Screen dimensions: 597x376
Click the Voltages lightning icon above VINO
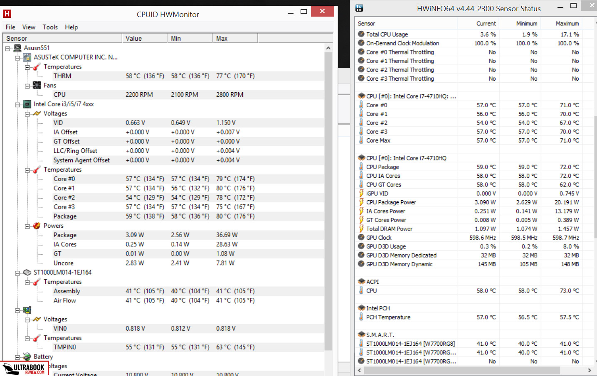37,319
